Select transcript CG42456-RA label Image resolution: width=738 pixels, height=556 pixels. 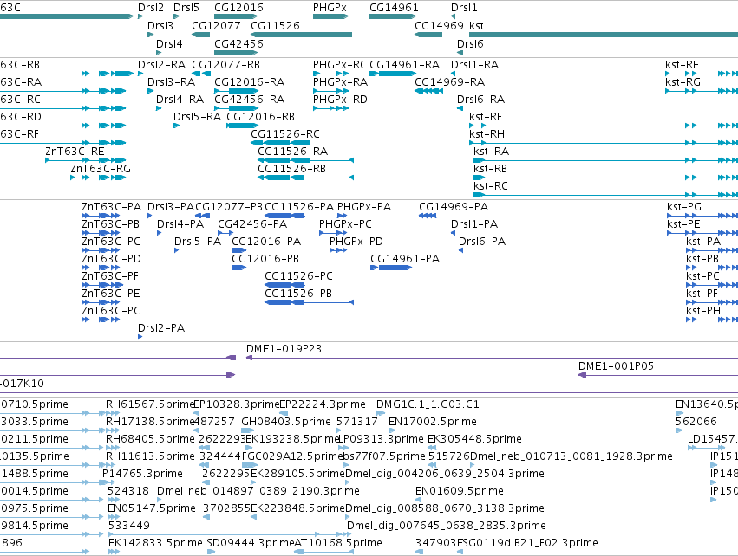[x=250, y=100]
